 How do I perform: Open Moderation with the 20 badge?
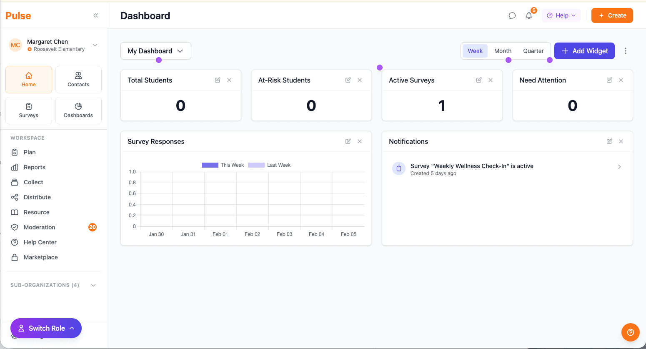tap(39, 227)
